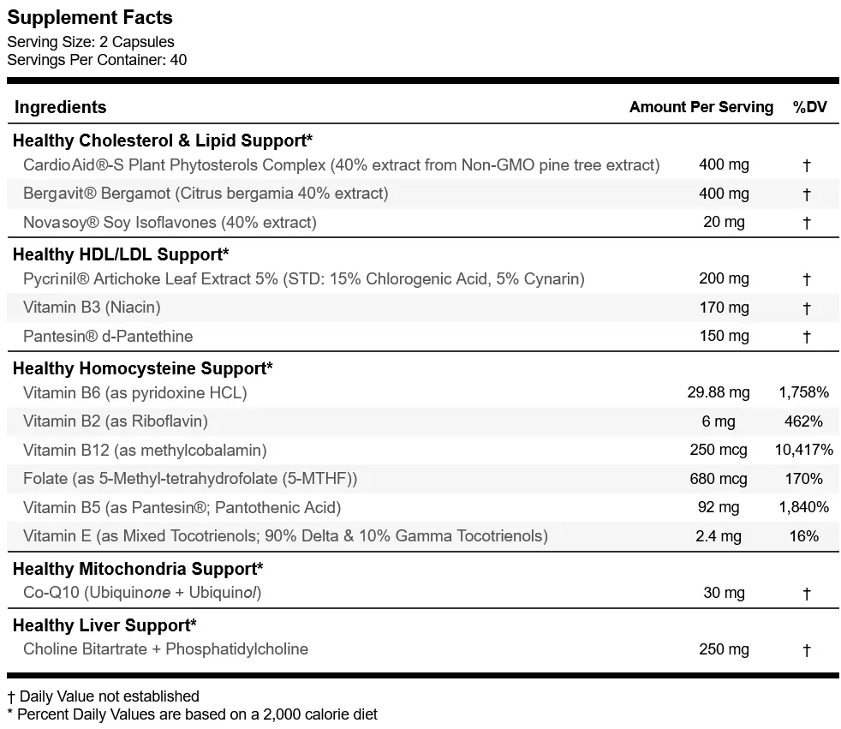The width and height of the screenshot is (841, 729).
Task: Click Vitamin B12 250 mcg amount
Action: [x=719, y=450]
